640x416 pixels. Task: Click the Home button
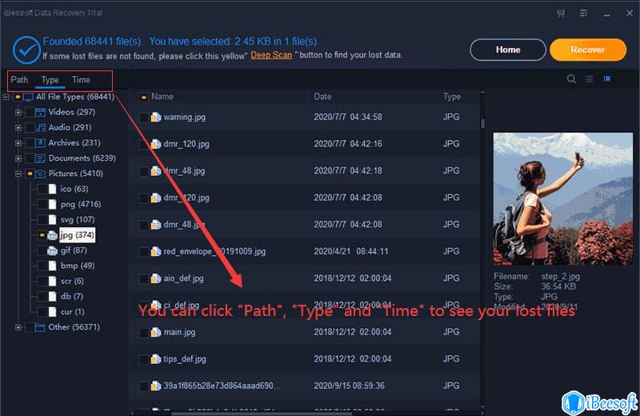508,50
